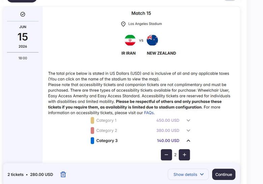The width and height of the screenshot is (263, 184).
Task: Click the IR Iran flag icon
Action: click(130, 40)
